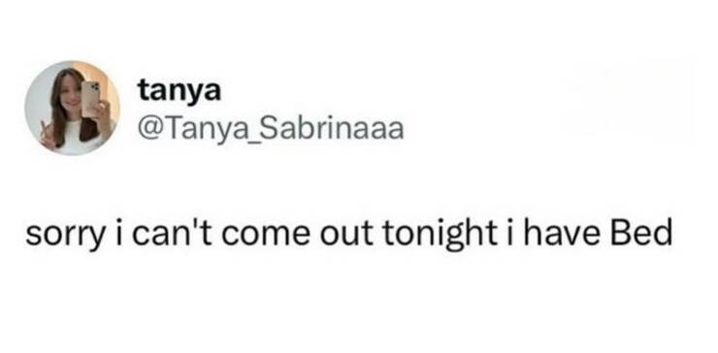The height and width of the screenshot is (353, 718).
Task: Open the @Tanya_Sabrinaaa handle link
Action: point(271,129)
